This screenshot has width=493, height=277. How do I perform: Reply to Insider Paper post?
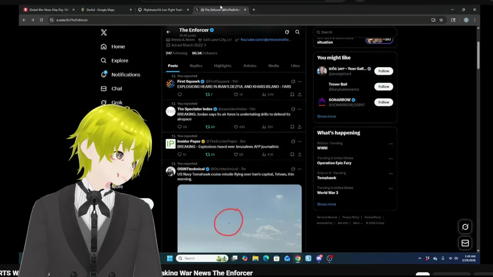click(x=181, y=154)
